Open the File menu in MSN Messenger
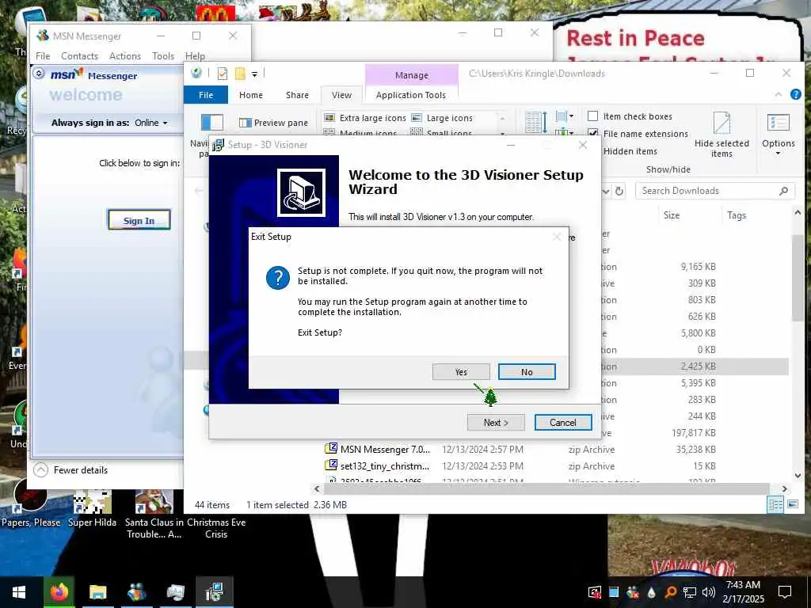Viewport: 811px width, 608px height. (x=43, y=56)
